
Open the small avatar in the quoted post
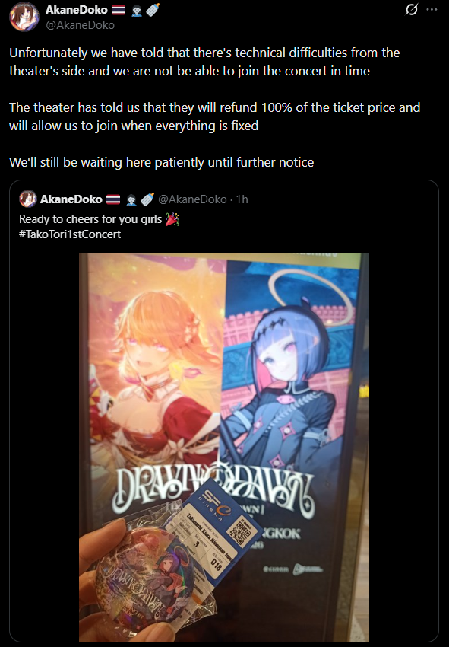27,199
